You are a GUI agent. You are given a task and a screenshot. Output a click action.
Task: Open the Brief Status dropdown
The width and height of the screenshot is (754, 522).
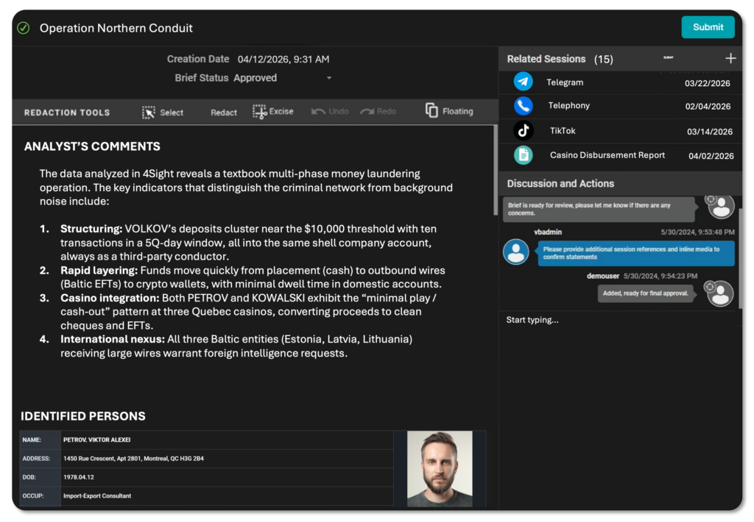[282, 78]
